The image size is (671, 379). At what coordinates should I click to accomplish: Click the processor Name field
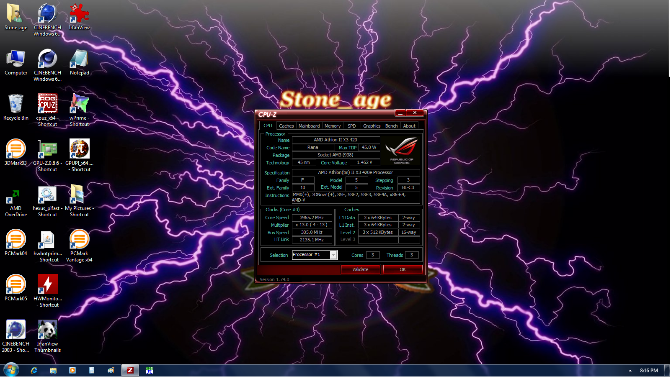click(336, 140)
